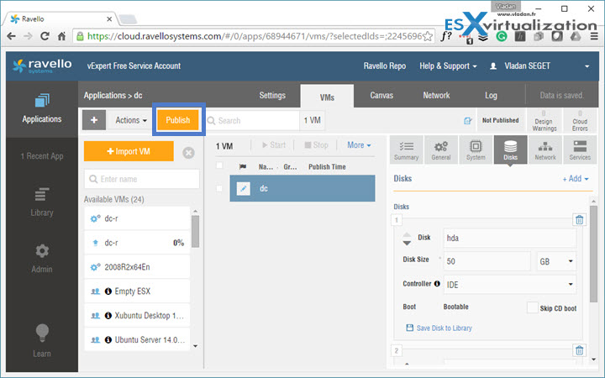This screenshot has width=605, height=378.
Task: Switch to the Settings tab
Action: click(272, 95)
